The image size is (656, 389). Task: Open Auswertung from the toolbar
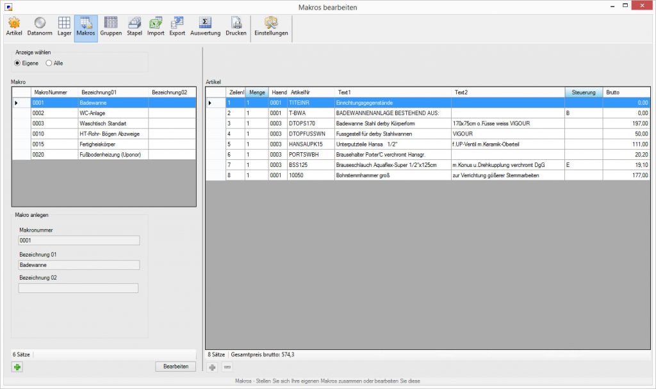tap(205, 27)
